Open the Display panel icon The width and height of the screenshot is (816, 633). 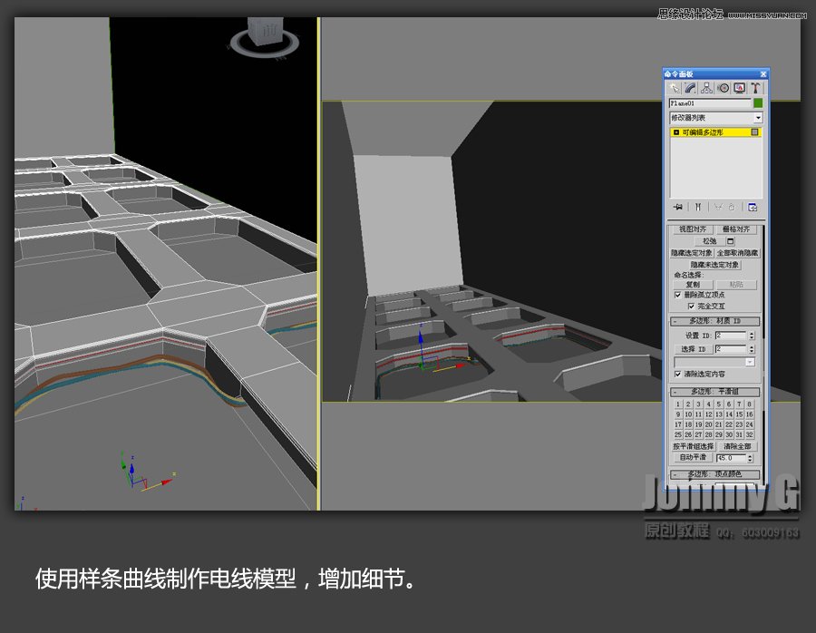738,88
